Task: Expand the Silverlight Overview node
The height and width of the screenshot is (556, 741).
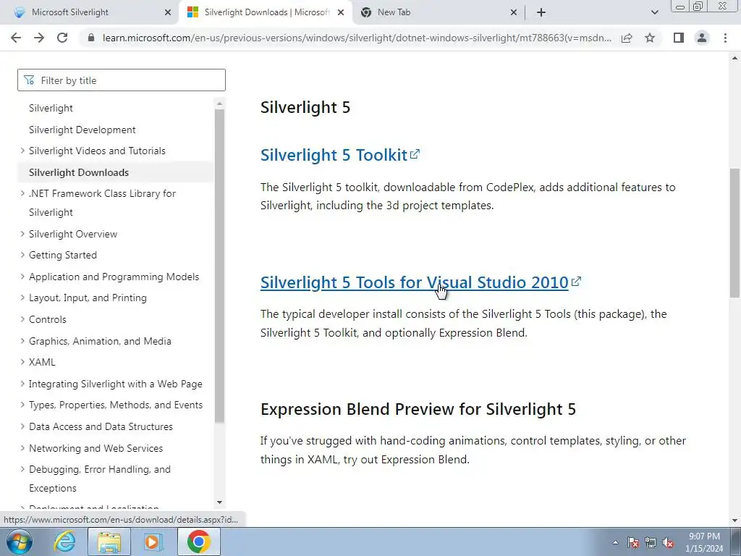Action: click(22, 234)
